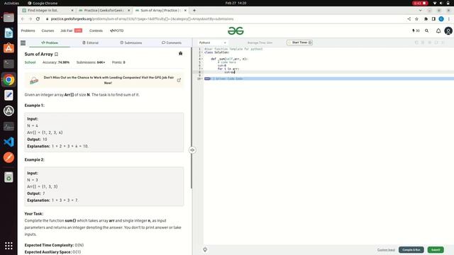Screen dimensions: 454x255
Task: Collapse code fold on line 4
Action: coord(202,59)
